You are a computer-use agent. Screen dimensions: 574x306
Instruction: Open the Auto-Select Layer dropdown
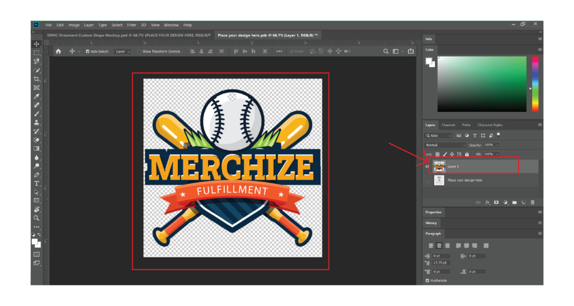tap(123, 52)
